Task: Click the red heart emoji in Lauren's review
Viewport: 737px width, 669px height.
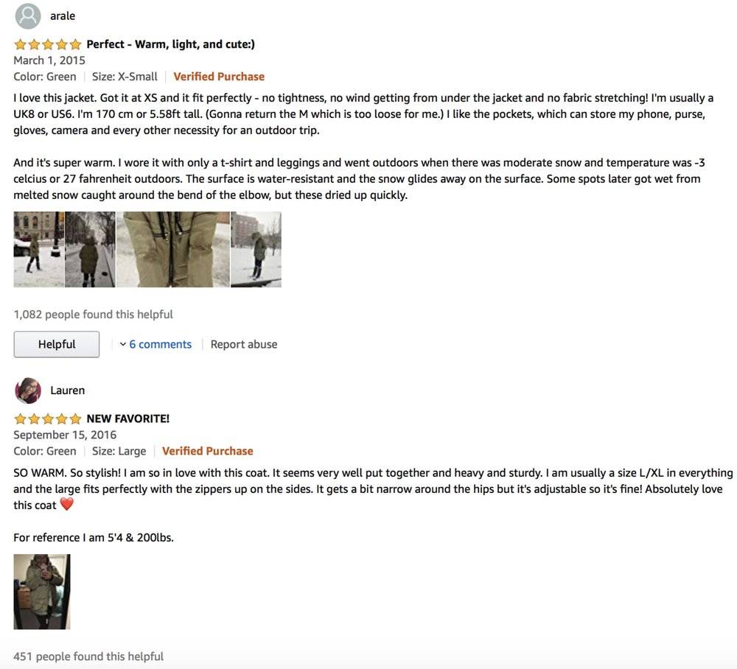Action: tap(67, 505)
